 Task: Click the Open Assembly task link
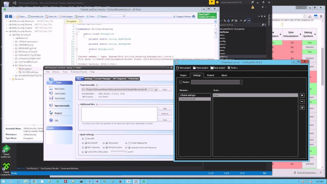pos(62,106)
